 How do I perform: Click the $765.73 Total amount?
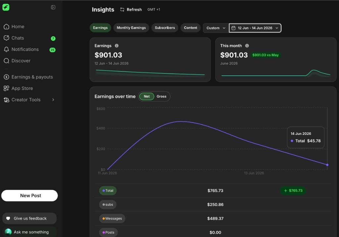pyautogui.click(x=215, y=191)
